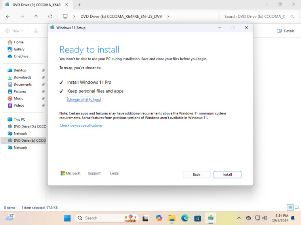Select DVD Drive (E:) breadcrumb in address bar
This screenshot has width=301, height=225.
(x=121, y=17)
